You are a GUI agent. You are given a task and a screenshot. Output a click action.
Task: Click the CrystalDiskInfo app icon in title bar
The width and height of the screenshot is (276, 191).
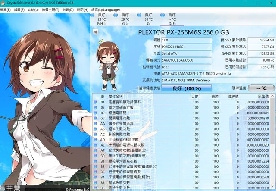coord(3,3)
